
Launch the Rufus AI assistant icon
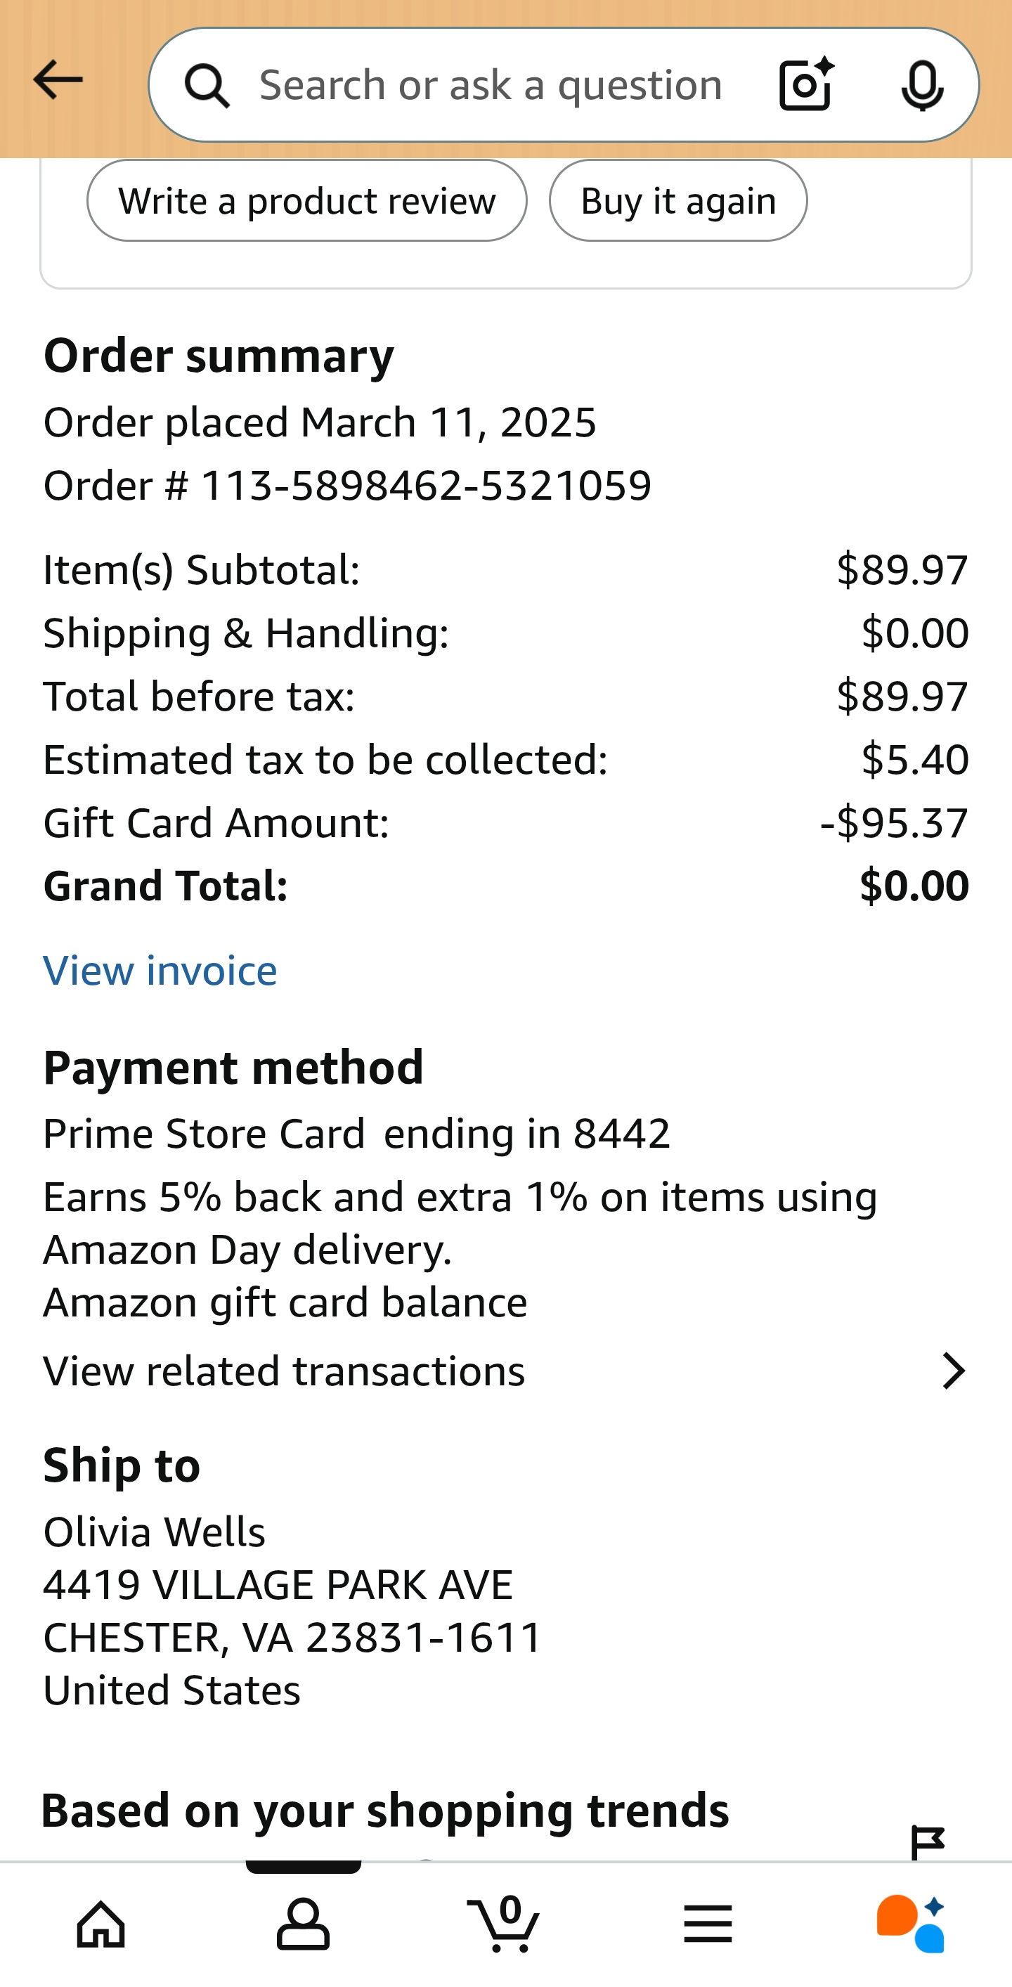coord(911,1924)
